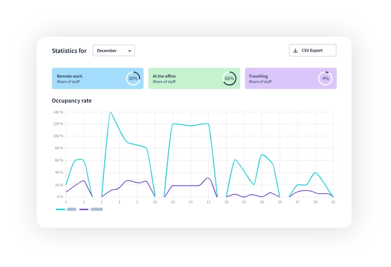
Task: Click the 15 label on the x-axis
Action: tap(190, 202)
